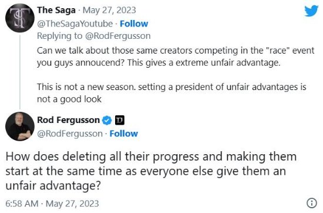This screenshot has height=213, width=323.
Task: Open the 'Replying to' label text
Action: 60,36
